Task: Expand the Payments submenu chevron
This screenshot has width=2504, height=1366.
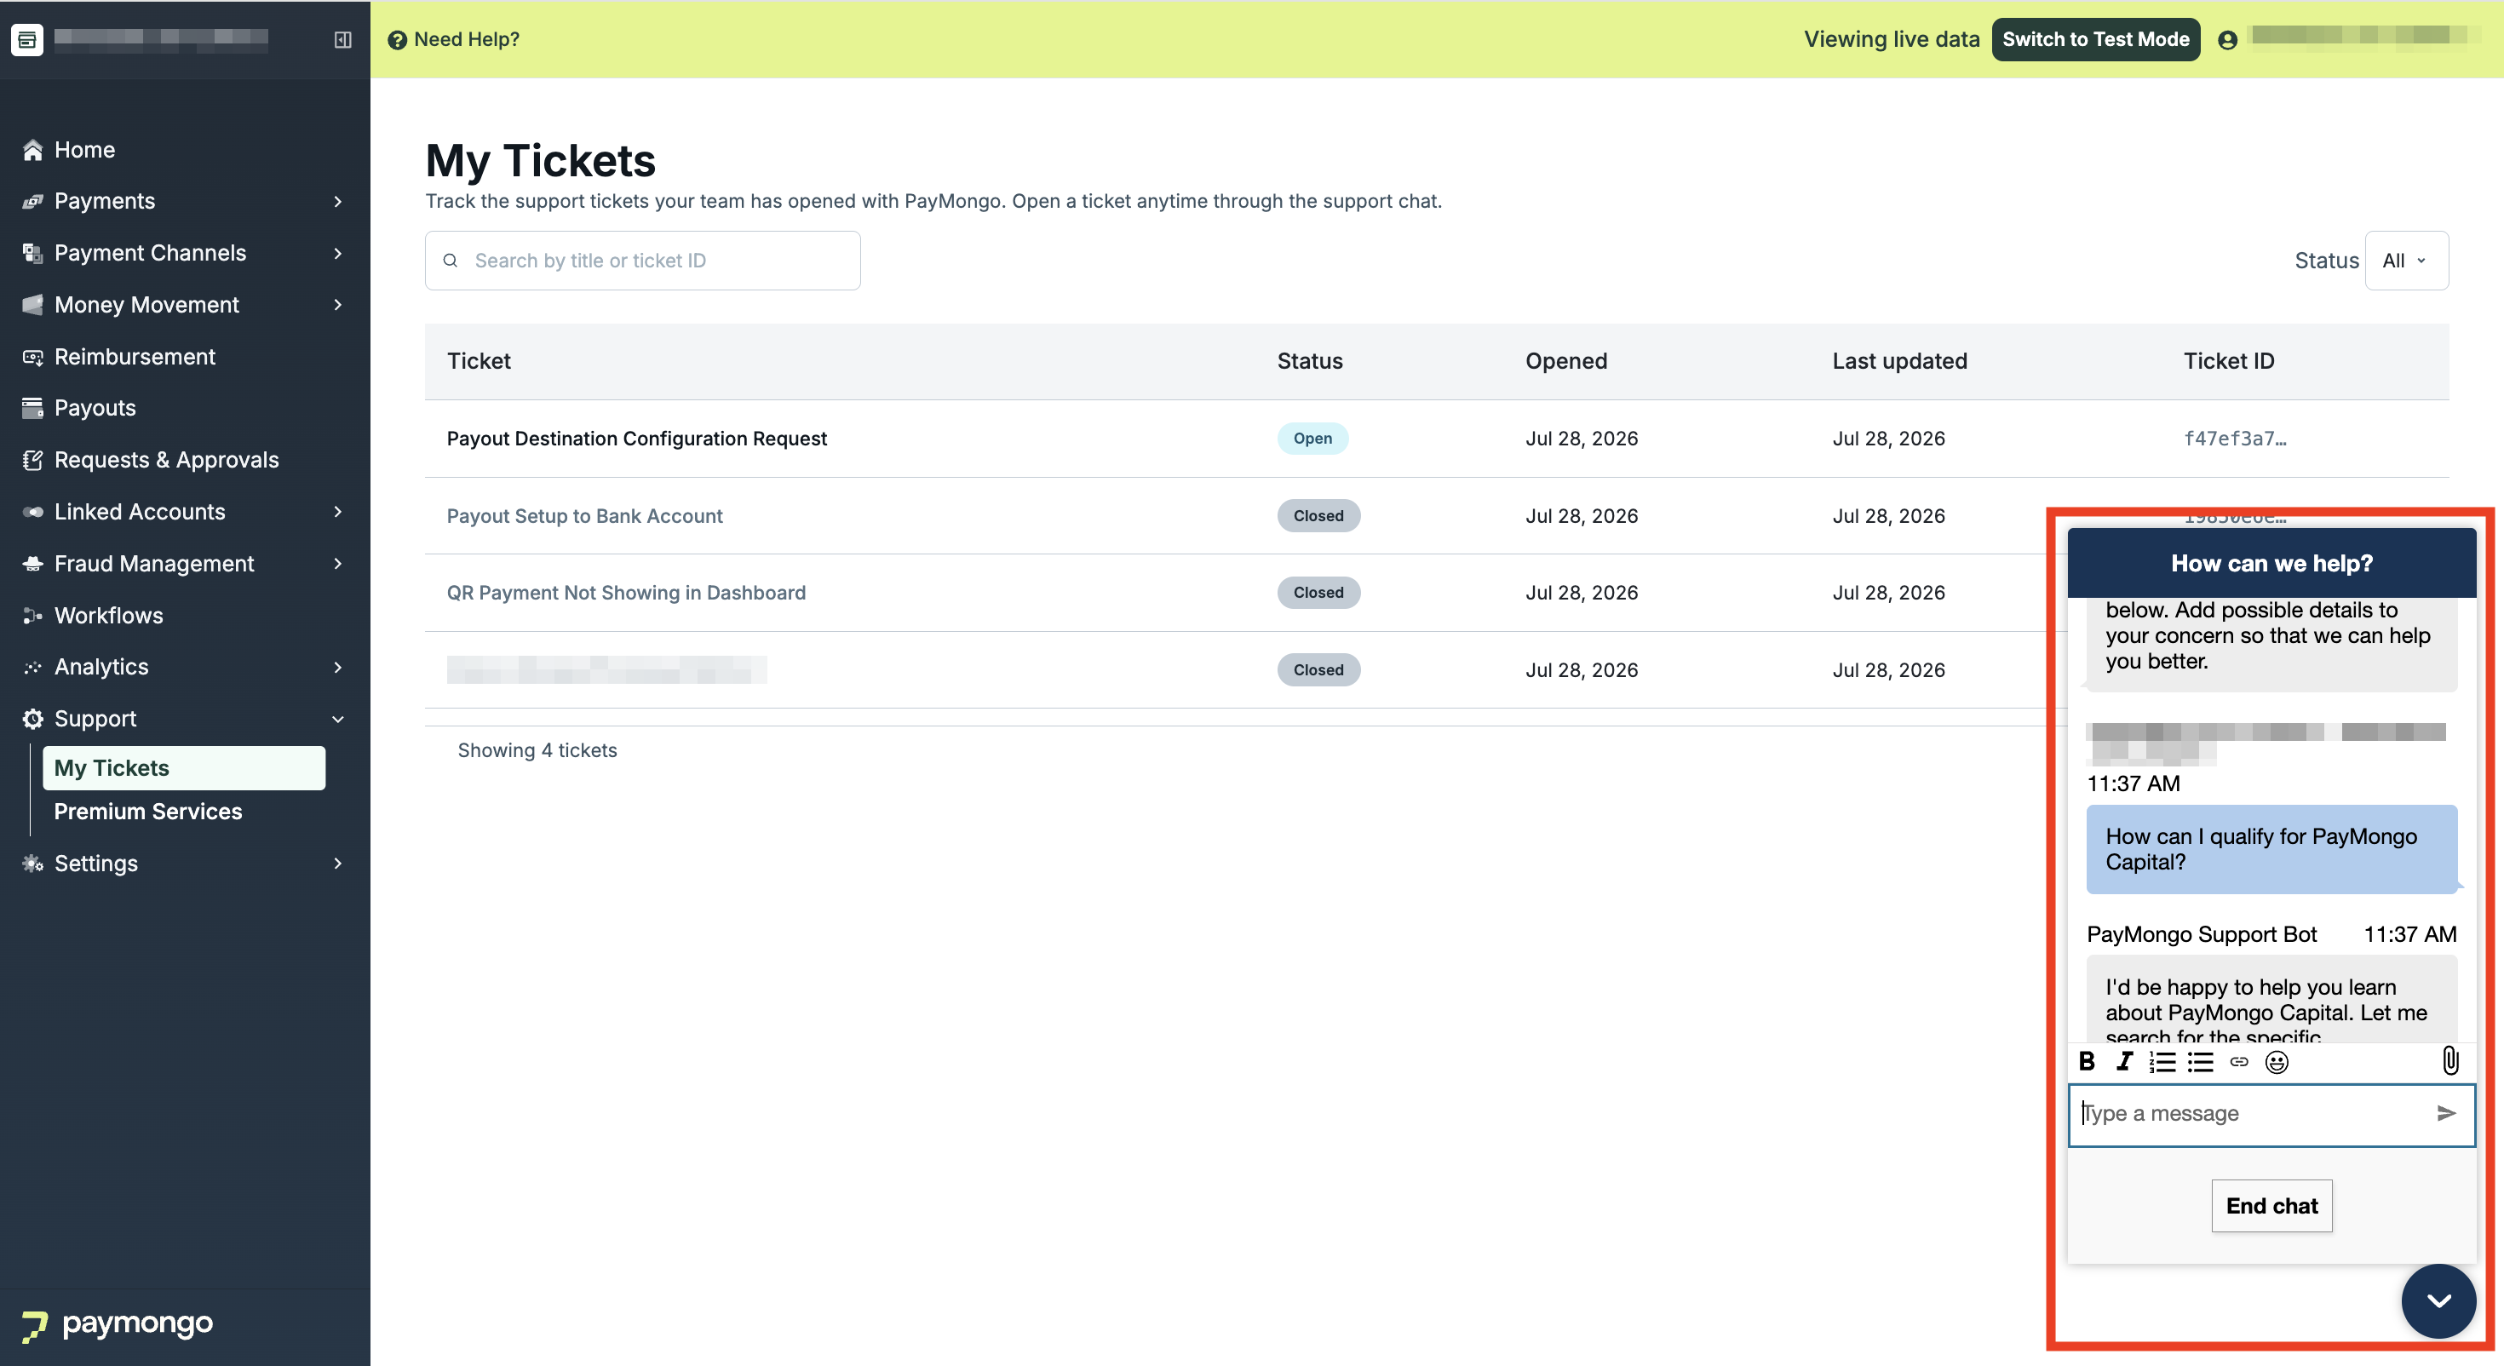Action: pyautogui.click(x=337, y=201)
